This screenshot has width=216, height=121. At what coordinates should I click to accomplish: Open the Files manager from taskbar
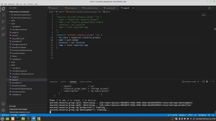(23, 119)
